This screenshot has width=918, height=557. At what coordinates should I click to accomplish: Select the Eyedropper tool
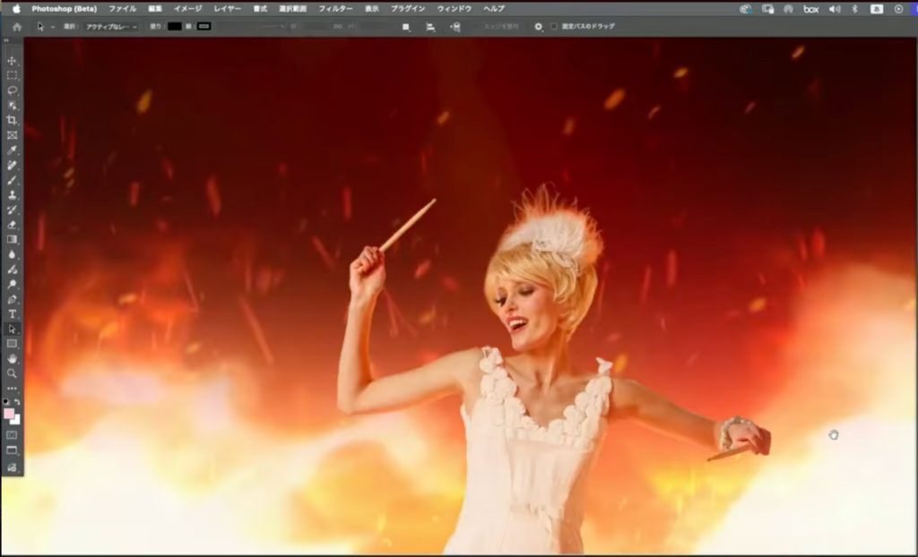point(12,150)
